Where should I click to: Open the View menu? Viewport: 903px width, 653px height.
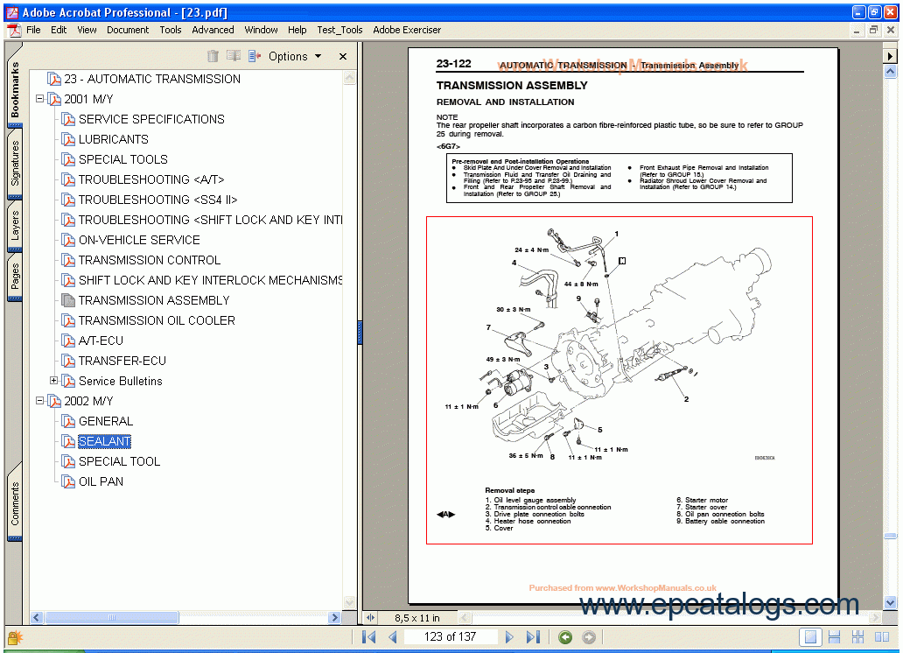tap(87, 30)
